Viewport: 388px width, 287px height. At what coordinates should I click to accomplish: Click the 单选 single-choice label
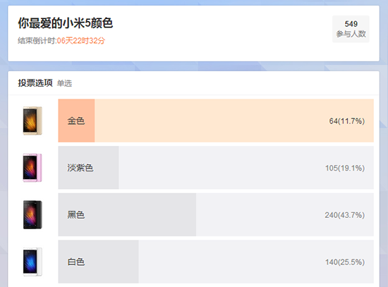point(64,83)
